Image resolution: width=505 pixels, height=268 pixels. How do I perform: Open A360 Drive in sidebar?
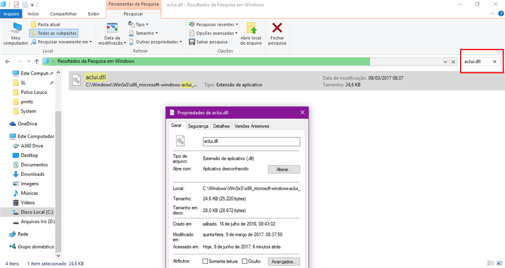click(x=28, y=146)
